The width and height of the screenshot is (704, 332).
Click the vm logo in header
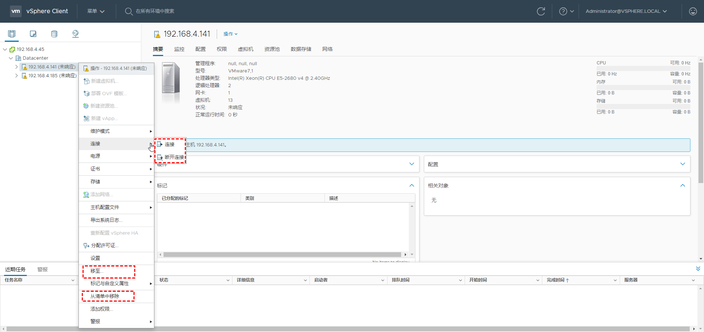pos(16,11)
